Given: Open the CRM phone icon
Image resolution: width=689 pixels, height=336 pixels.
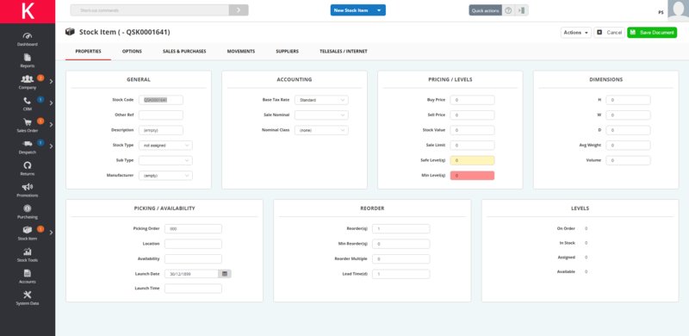Looking at the screenshot, I should (28, 101).
